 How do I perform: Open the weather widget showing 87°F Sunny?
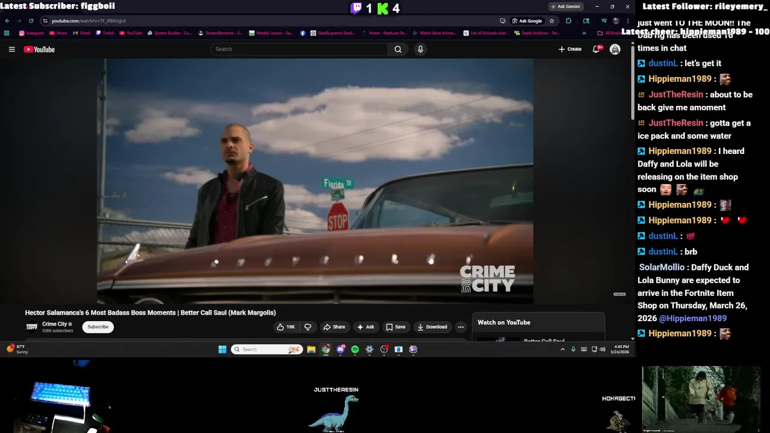point(17,349)
